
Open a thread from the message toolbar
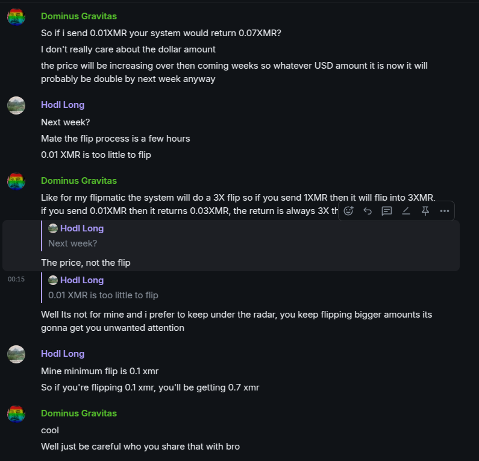tap(387, 211)
